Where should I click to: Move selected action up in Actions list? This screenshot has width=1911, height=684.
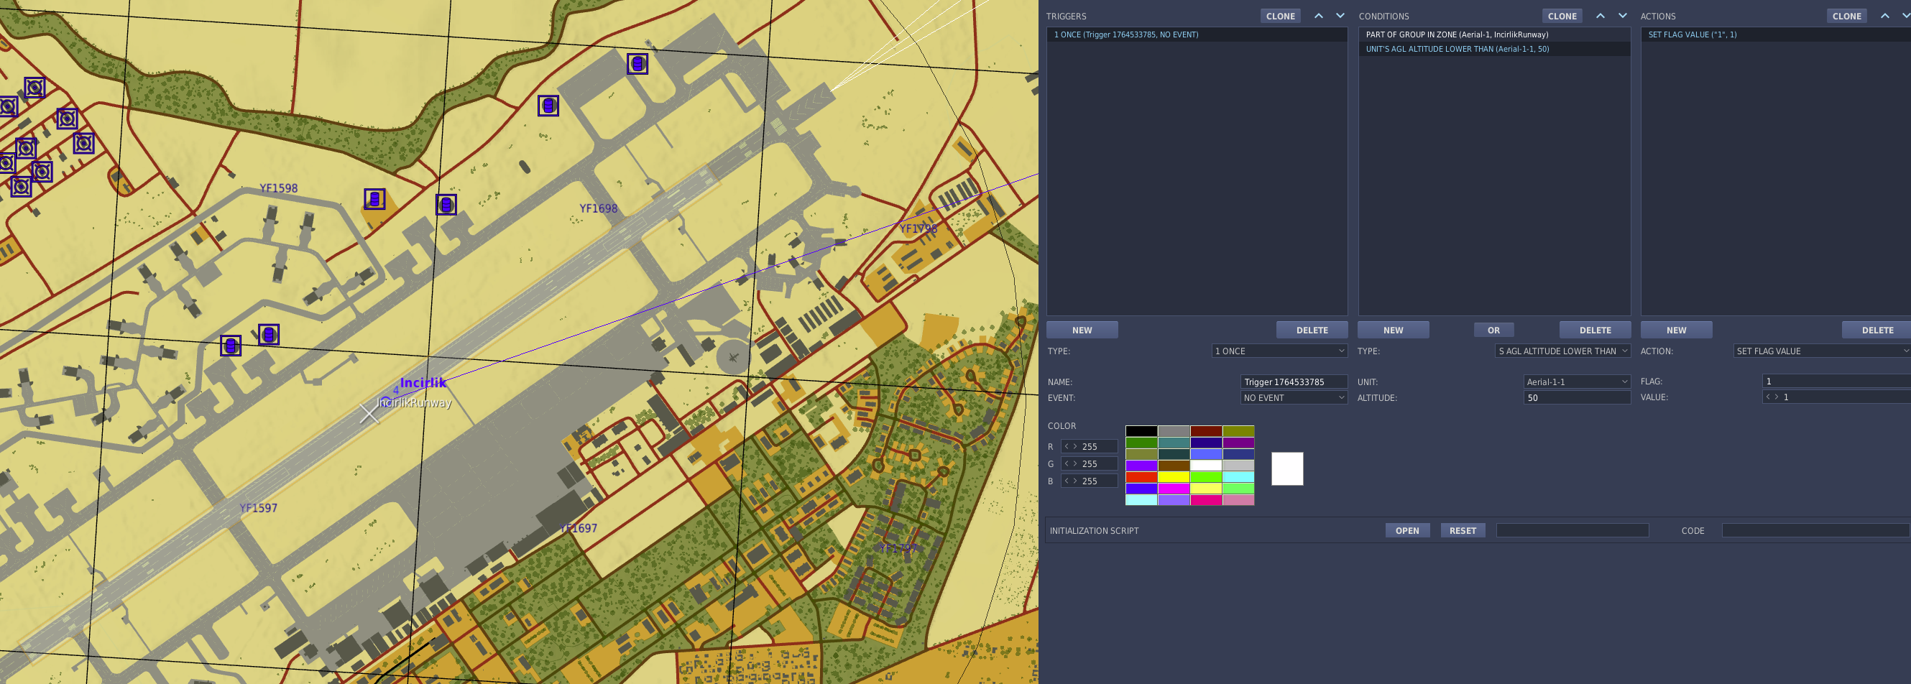1884,16
